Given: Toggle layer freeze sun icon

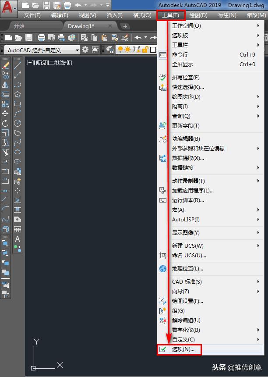Looking at the screenshot, I should pos(128,50).
